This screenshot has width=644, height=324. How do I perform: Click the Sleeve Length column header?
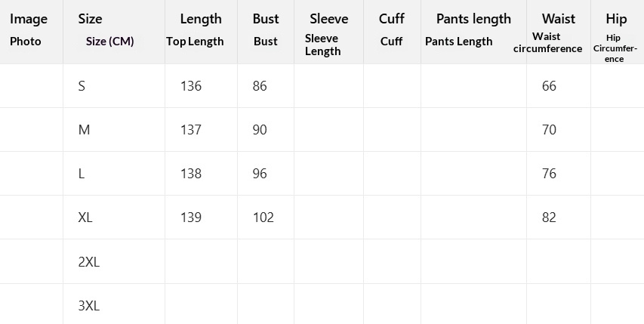click(x=328, y=32)
